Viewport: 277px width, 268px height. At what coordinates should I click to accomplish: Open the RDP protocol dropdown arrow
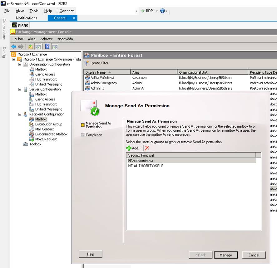(x=157, y=11)
